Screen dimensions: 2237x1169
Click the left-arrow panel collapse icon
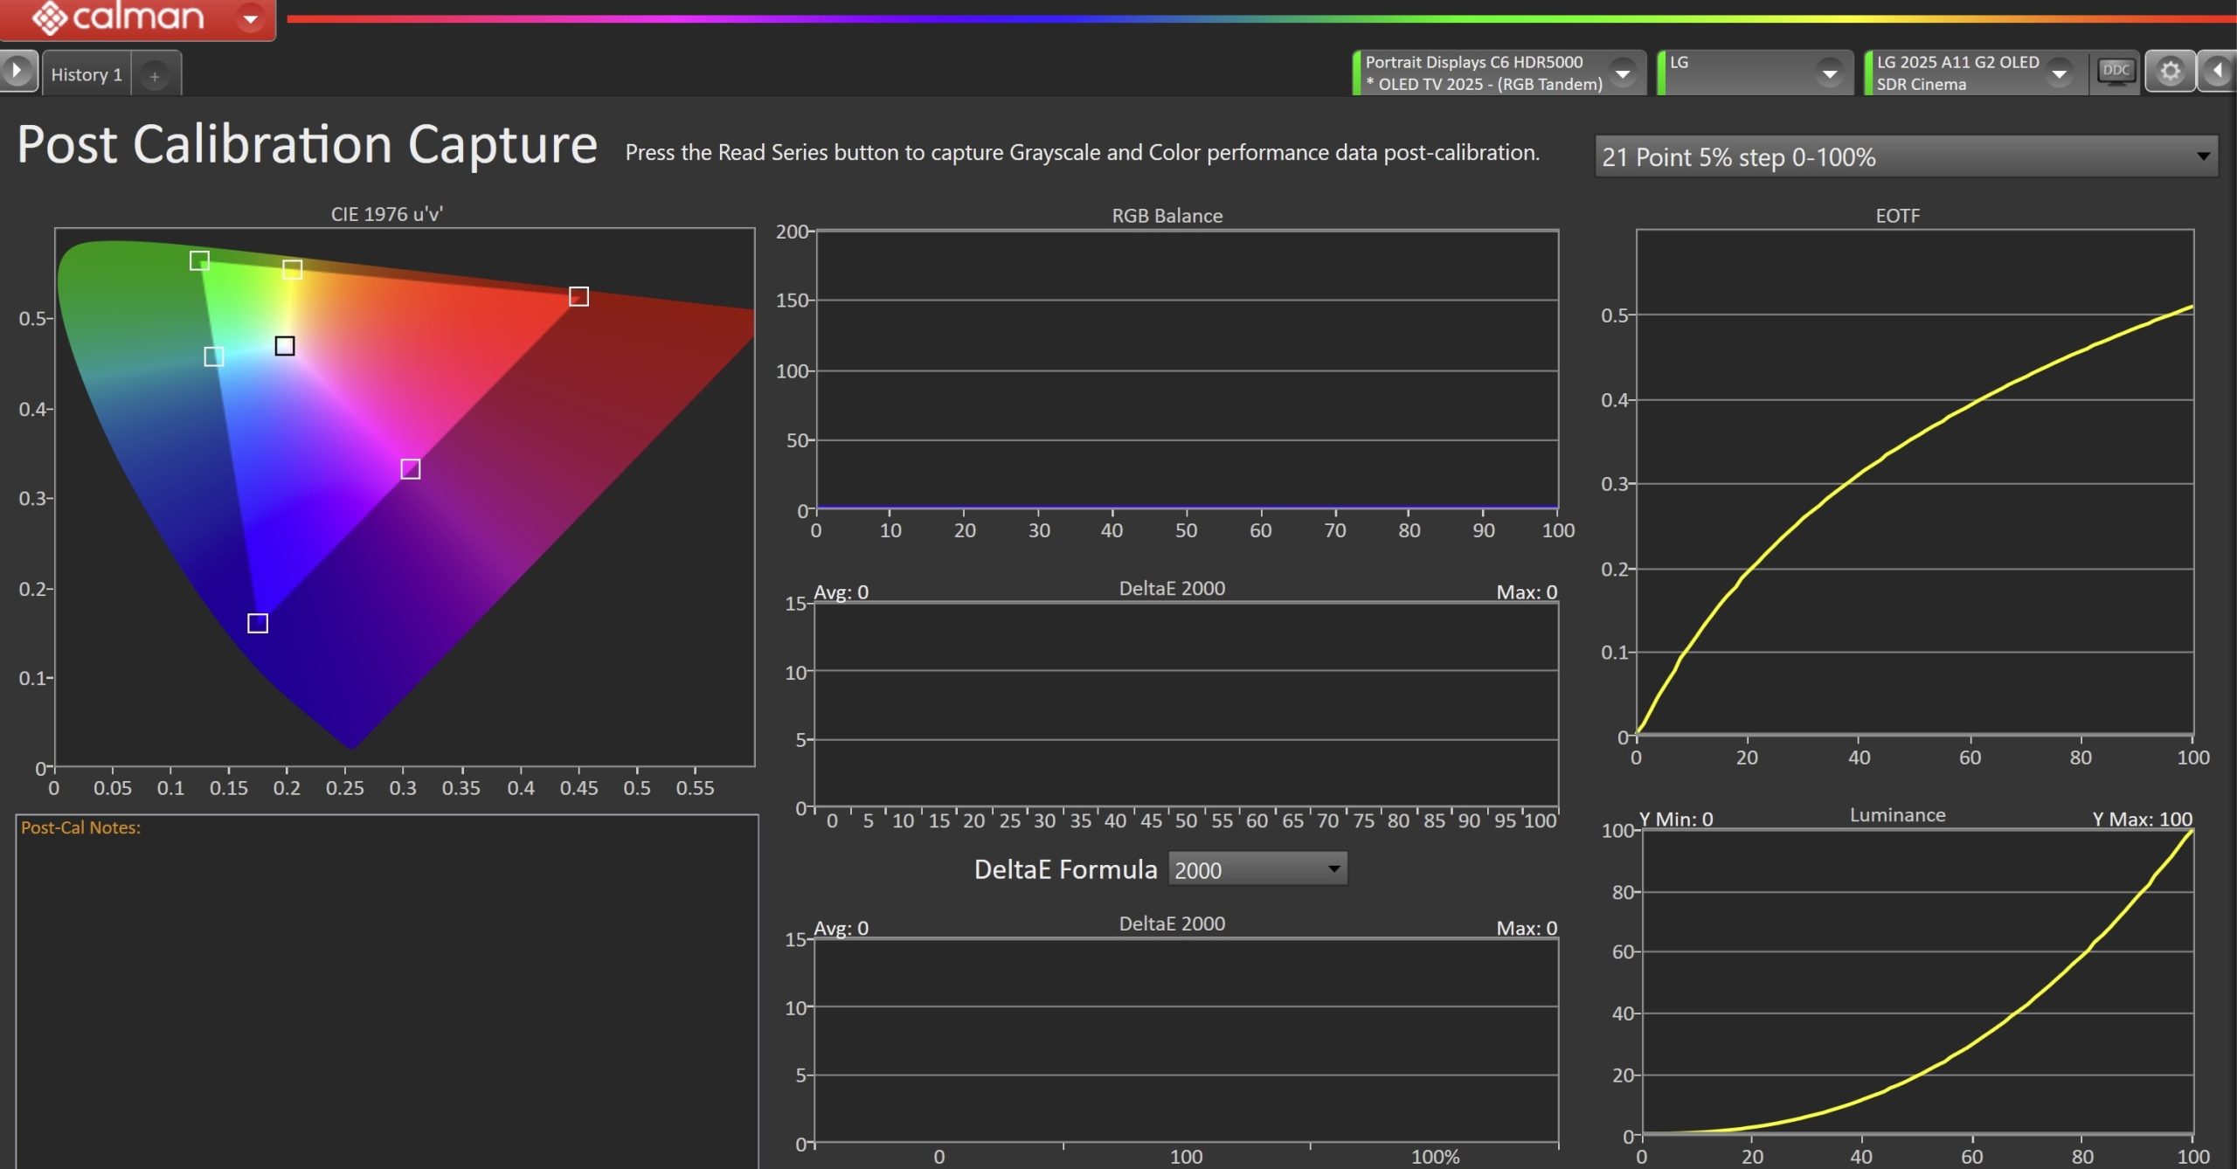coord(2218,72)
